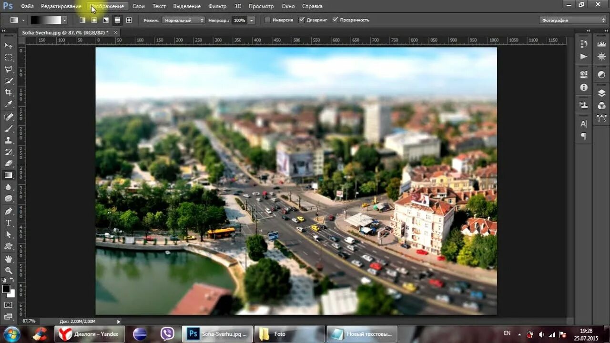Enable the Инверсия checkbox
This screenshot has height=343, width=610.
coord(267,20)
